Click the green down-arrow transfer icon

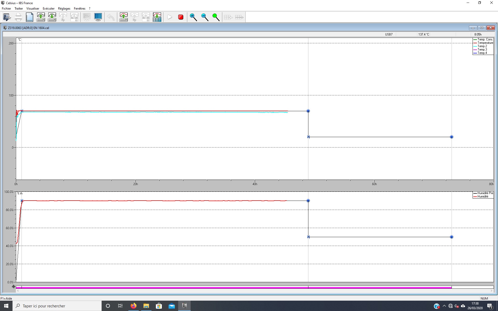pyautogui.click(x=52, y=17)
